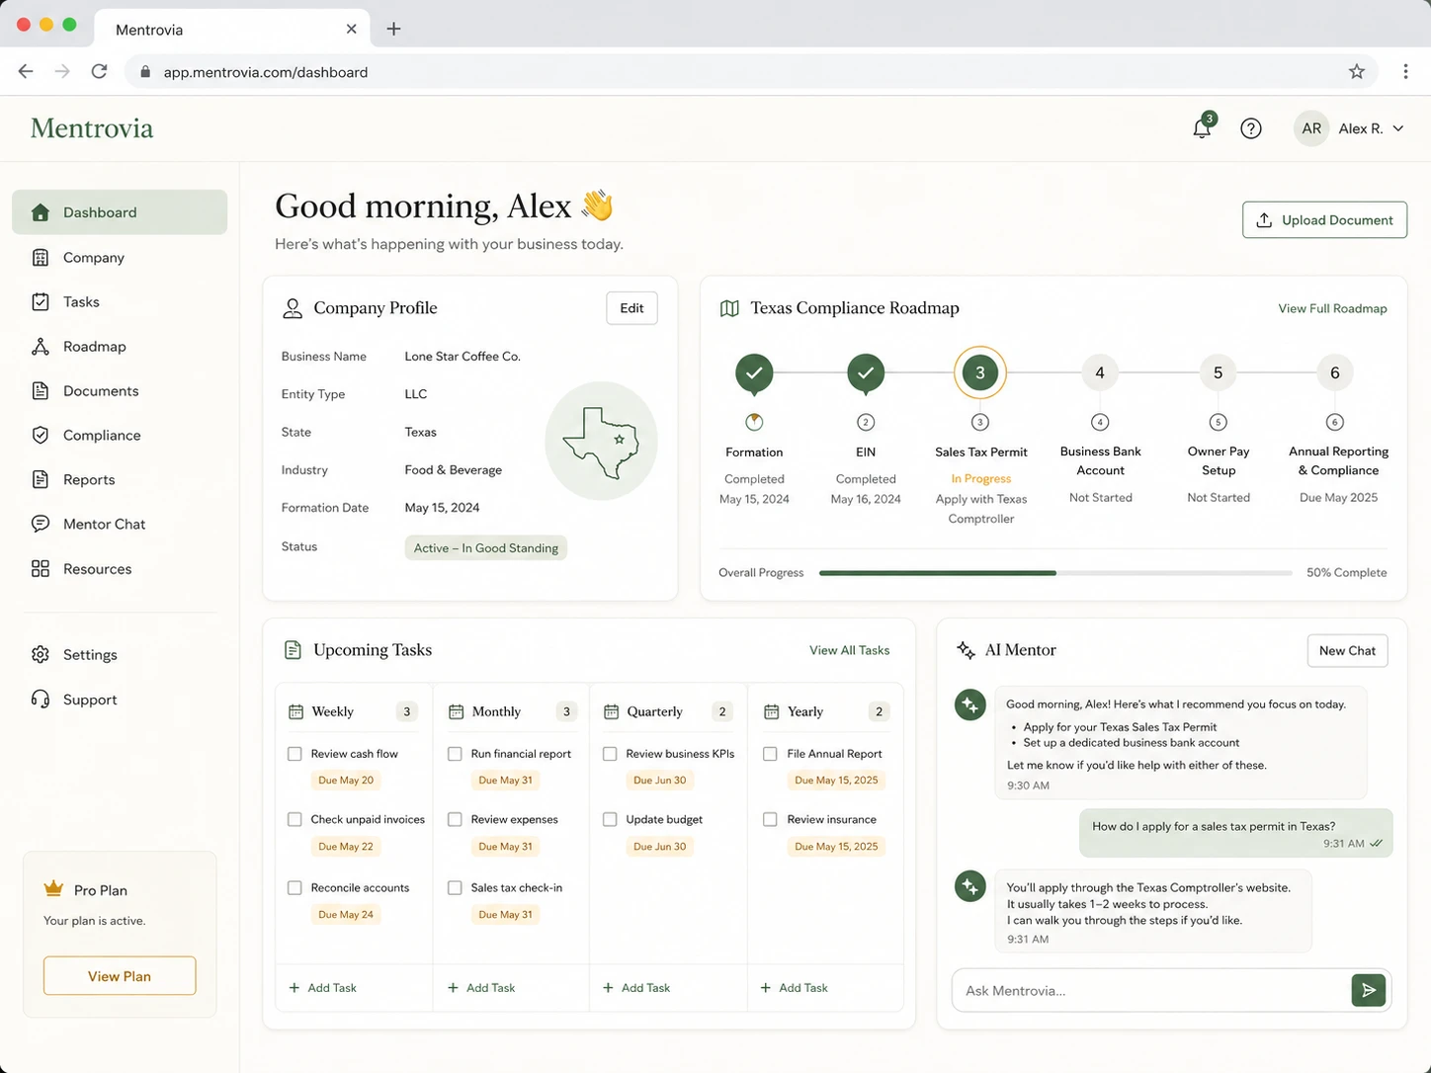Click the Mentor Chat bubble icon
Screen dimensions: 1431x1073
[x=41, y=524]
